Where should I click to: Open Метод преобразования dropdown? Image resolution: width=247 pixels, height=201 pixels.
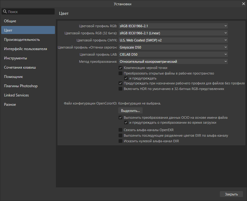[x=173, y=62]
